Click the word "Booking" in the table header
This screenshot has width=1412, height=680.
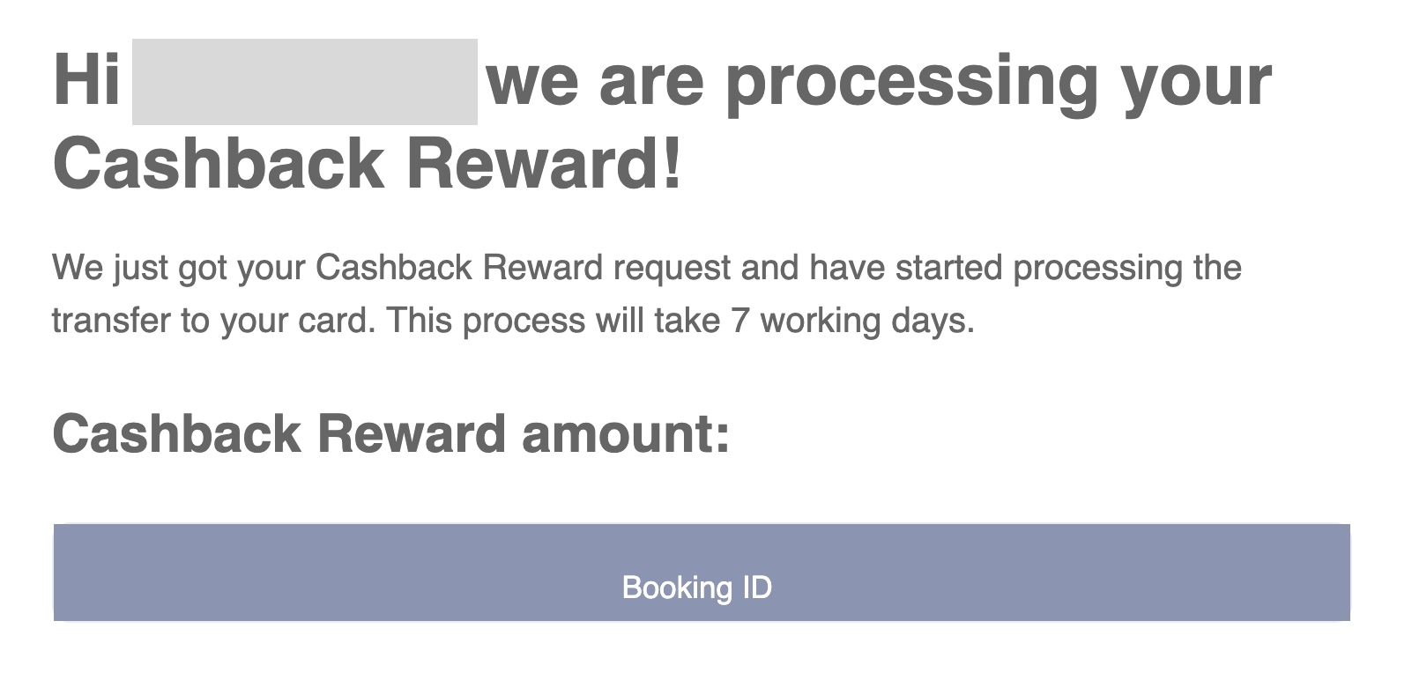click(677, 588)
